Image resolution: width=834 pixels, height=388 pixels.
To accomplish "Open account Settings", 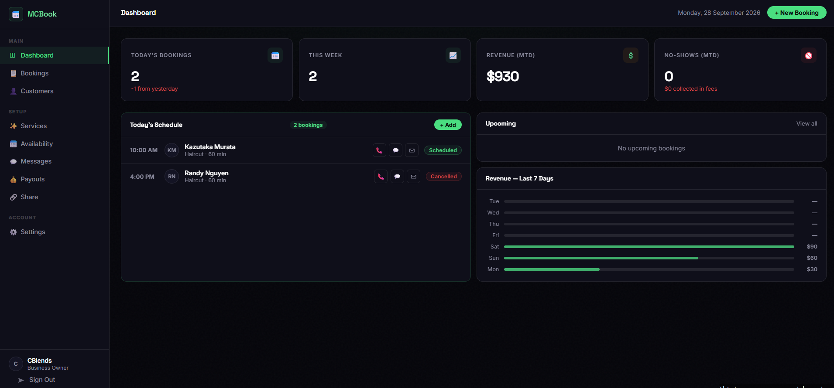I will [x=54, y=232].
